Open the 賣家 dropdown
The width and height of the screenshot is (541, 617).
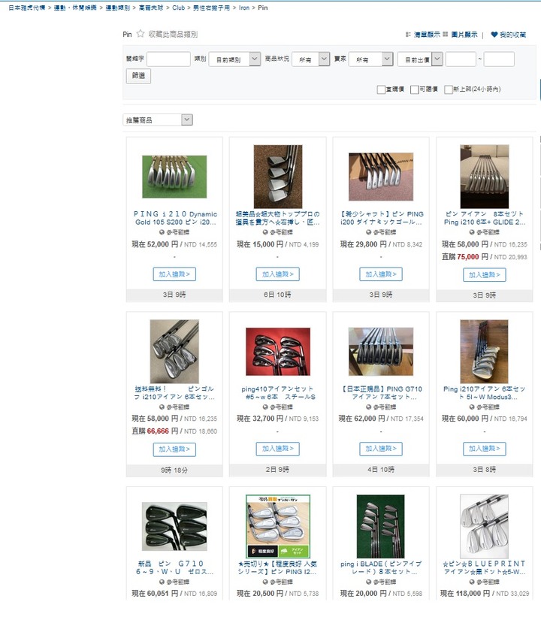(x=370, y=59)
